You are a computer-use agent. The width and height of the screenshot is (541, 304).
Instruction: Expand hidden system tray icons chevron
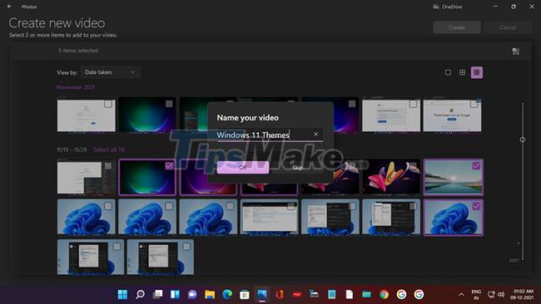pyautogui.click(x=461, y=294)
